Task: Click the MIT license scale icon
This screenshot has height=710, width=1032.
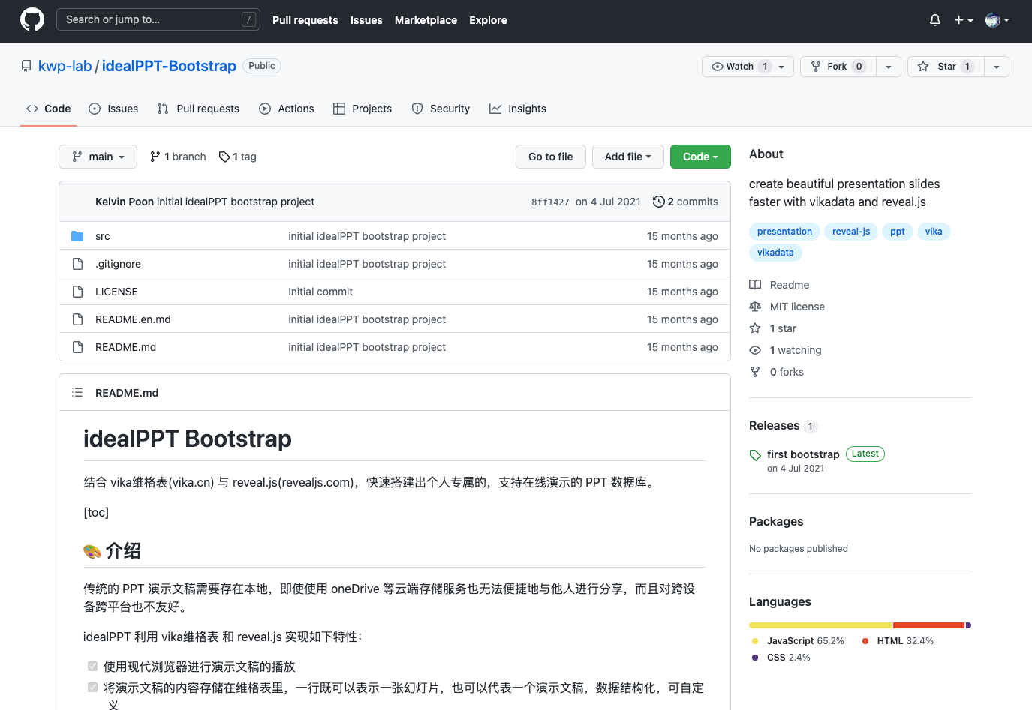Action: click(755, 307)
